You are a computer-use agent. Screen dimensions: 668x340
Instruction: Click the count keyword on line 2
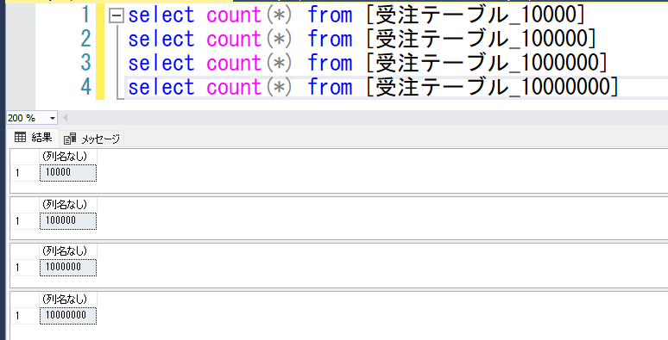pos(234,39)
